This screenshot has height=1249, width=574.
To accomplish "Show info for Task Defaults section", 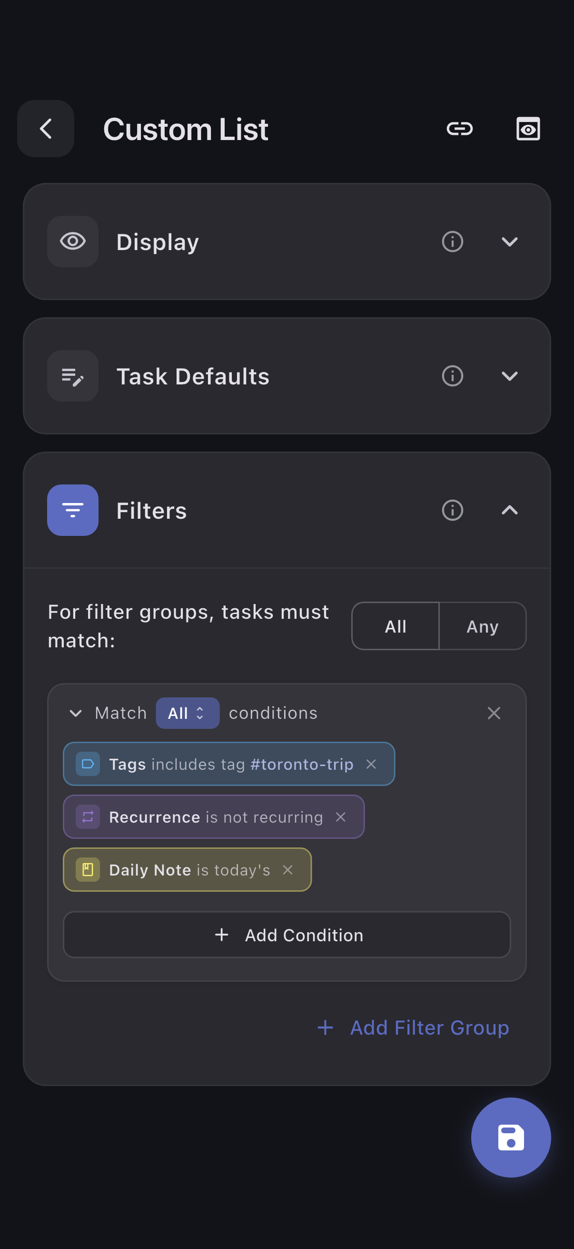I will tap(453, 376).
